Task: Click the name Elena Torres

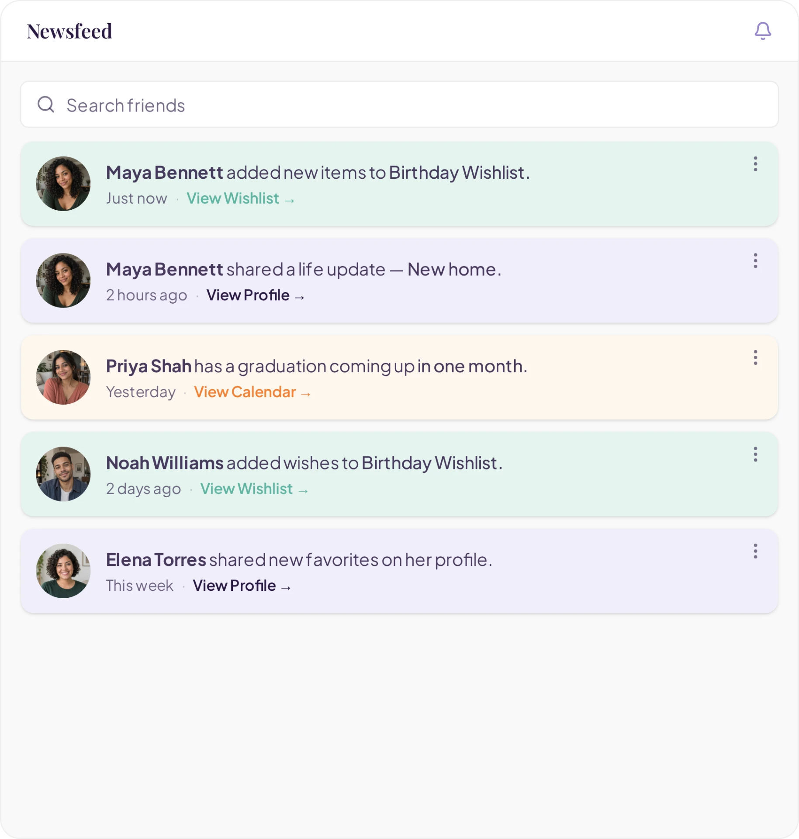Action: coord(156,560)
